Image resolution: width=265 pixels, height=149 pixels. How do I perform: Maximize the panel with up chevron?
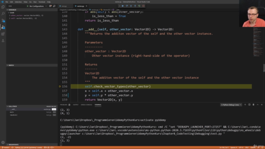258,105
